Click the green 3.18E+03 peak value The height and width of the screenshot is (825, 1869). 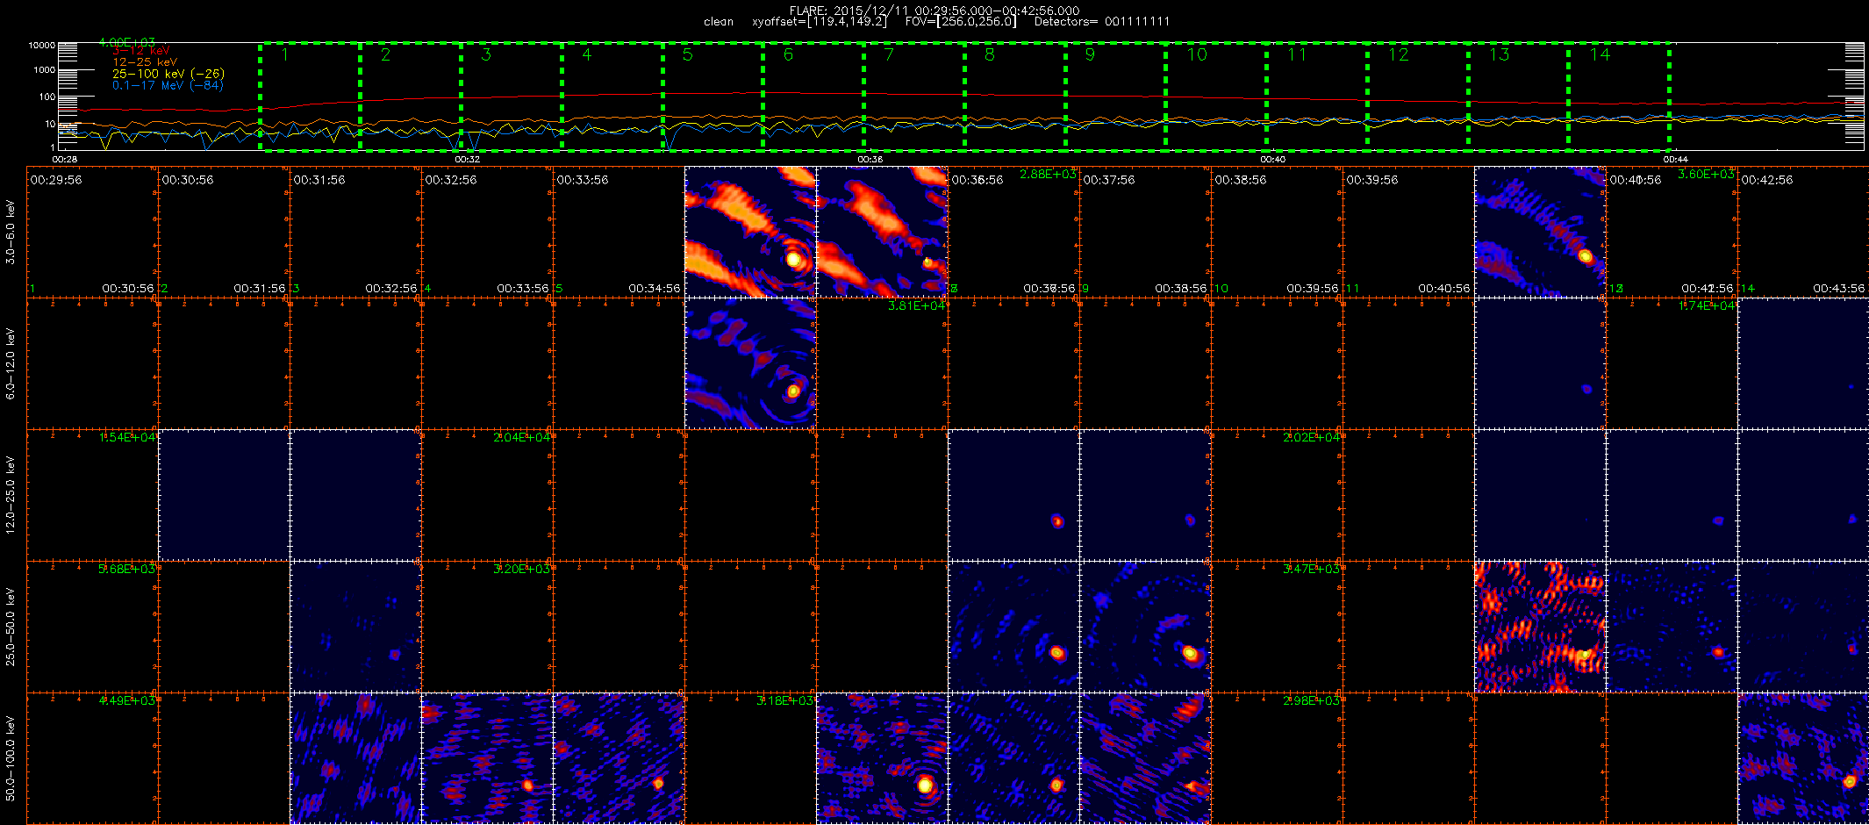point(785,700)
